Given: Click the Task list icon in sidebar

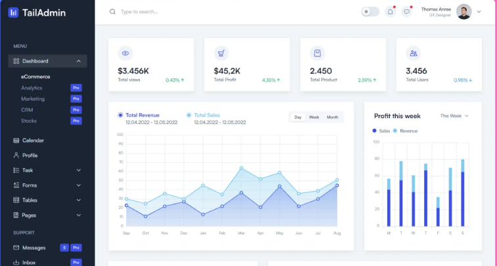Looking at the screenshot, I should (16, 170).
